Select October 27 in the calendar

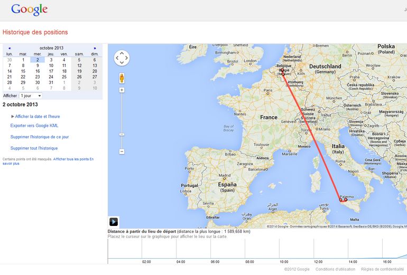coord(95,77)
